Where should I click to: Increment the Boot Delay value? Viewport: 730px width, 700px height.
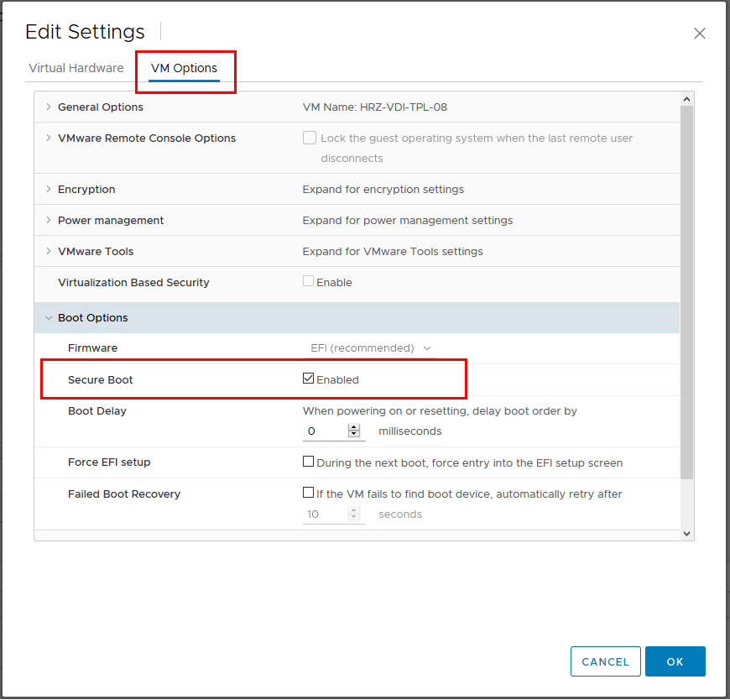pyautogui.click(x=353, y=427)
